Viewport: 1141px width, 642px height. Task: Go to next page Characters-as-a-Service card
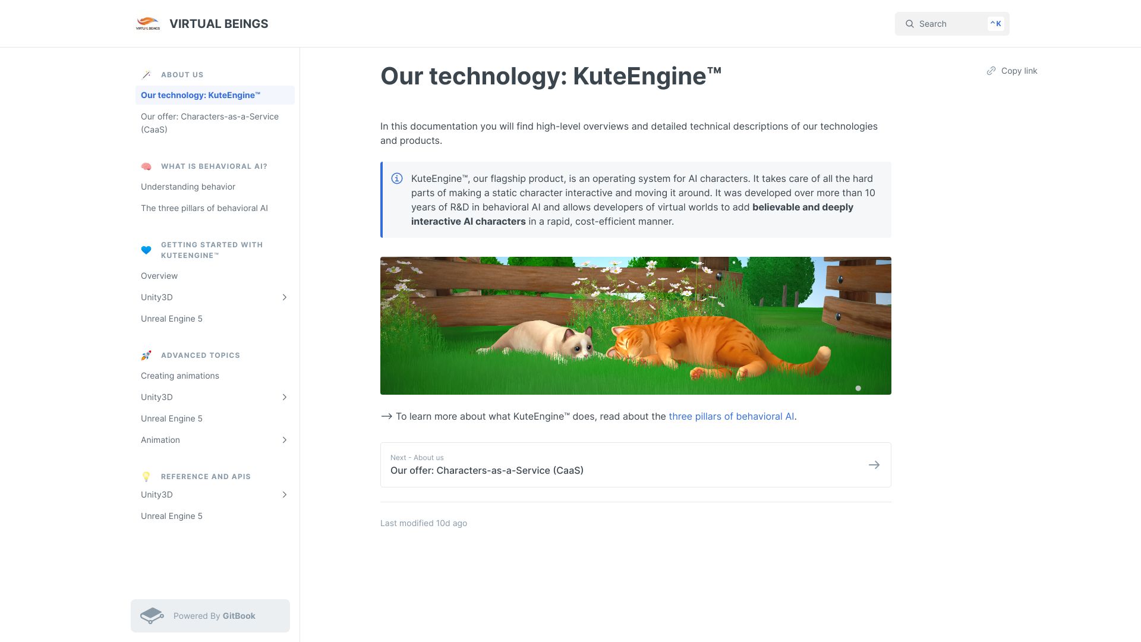[x=636, y=465]
